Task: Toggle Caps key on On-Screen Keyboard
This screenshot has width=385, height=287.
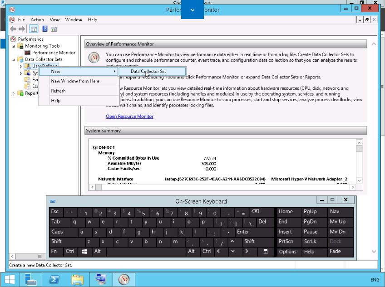Action: (63, 232)
